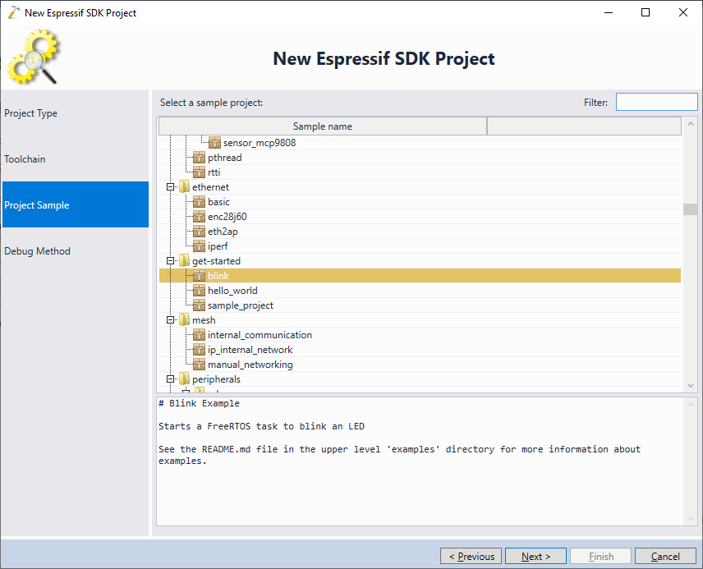Select the get-started folder label

pyautogui.click(x=216, y=261)
